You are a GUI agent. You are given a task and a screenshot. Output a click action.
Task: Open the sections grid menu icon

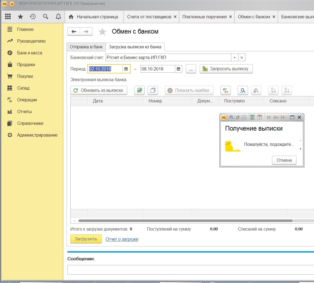coord(8,17)
